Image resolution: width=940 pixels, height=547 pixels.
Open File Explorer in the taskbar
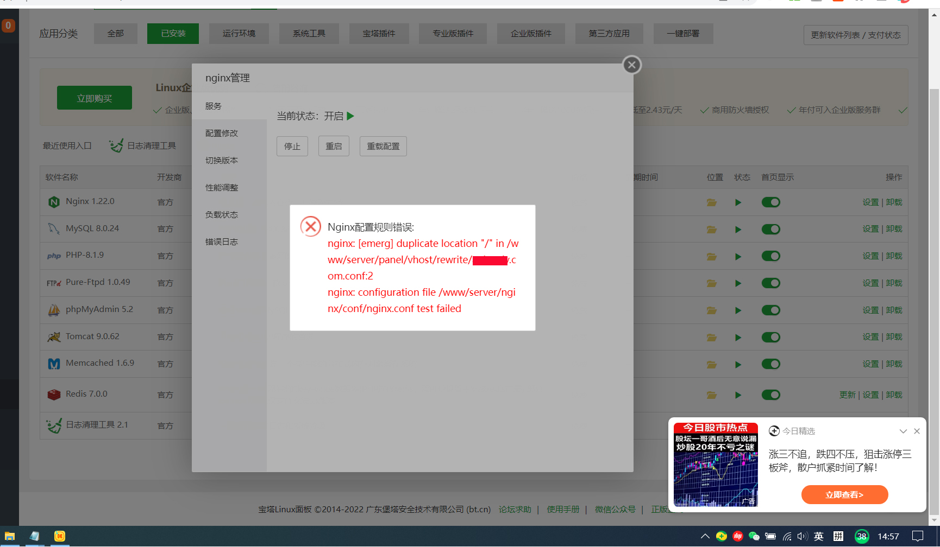click(10, 536)
